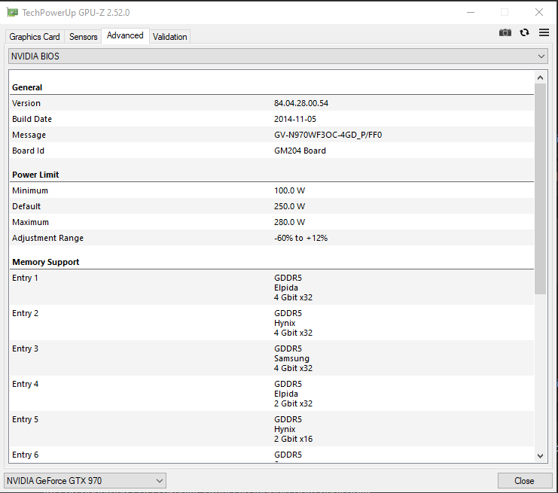Click the Close button
The width and height of the screenshot is (558, 493).
click(x=525, y=481)
